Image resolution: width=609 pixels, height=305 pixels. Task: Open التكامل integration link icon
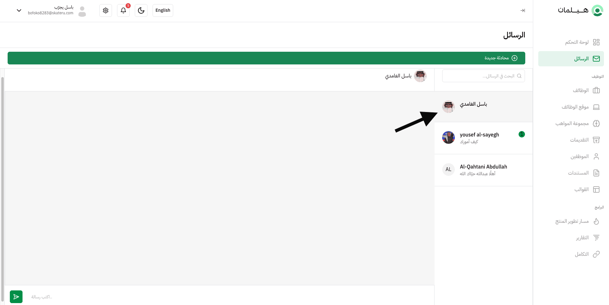(x=596, y=254)
